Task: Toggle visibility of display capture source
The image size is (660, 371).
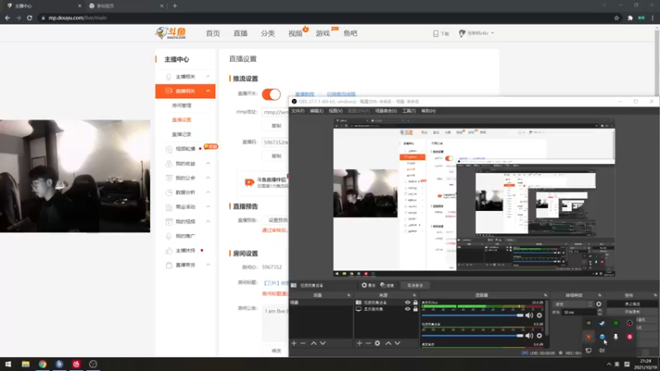Action: 408,308
